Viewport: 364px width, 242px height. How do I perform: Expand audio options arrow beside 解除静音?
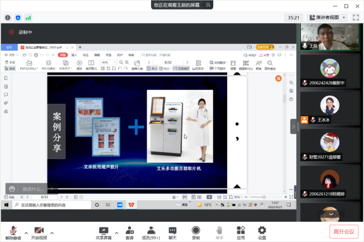pos(26,233)
